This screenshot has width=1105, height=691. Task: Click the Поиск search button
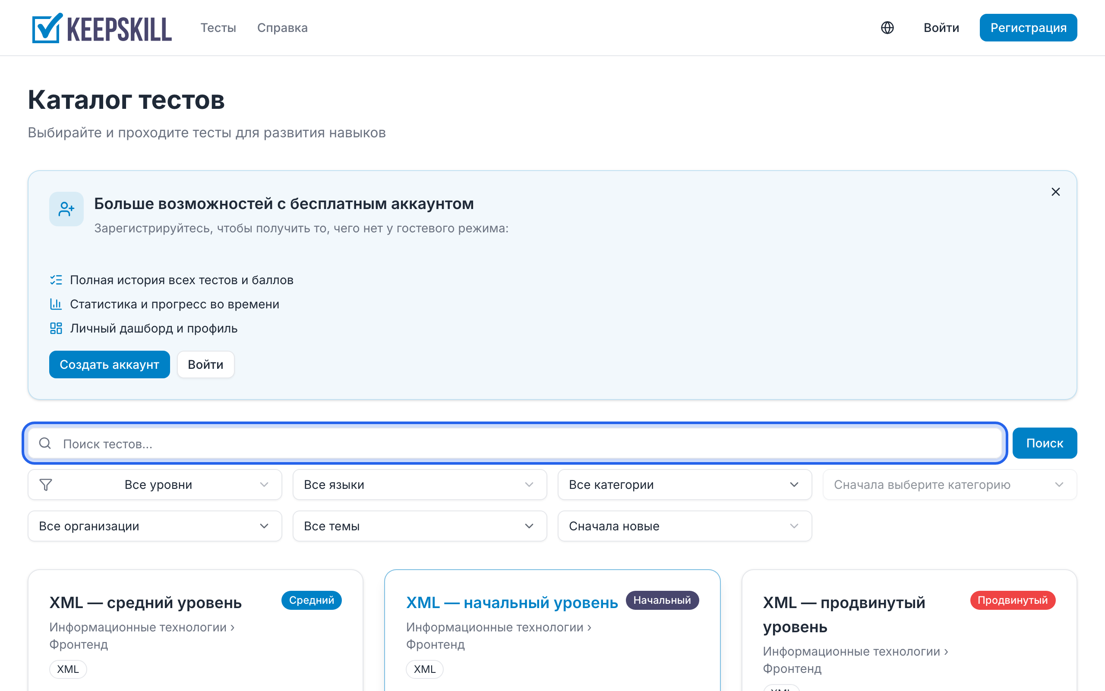(x=1045, y=443)
